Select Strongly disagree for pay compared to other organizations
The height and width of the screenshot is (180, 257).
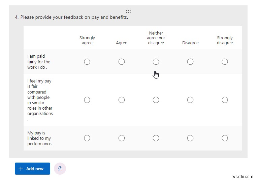point(225,100)
